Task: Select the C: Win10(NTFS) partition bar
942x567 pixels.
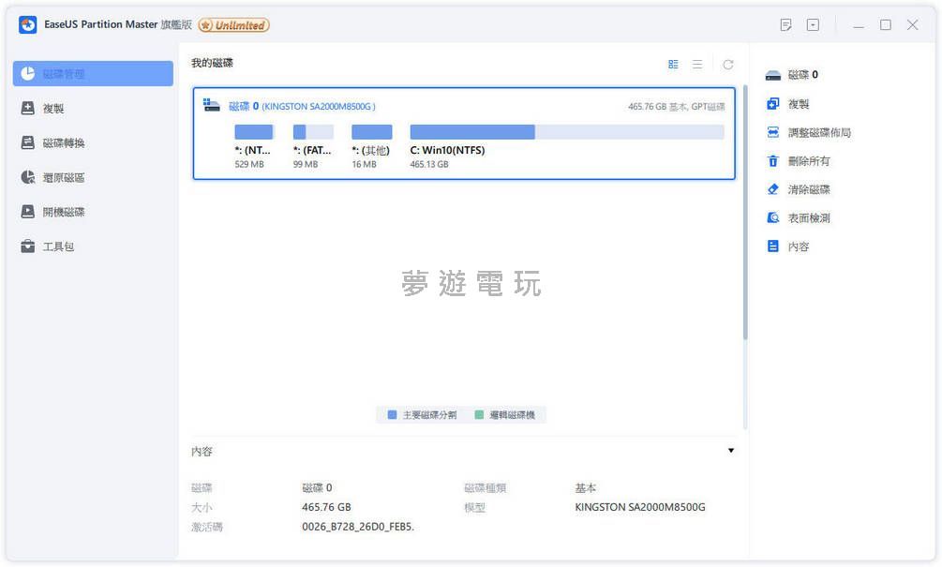Action: [566, 132]
